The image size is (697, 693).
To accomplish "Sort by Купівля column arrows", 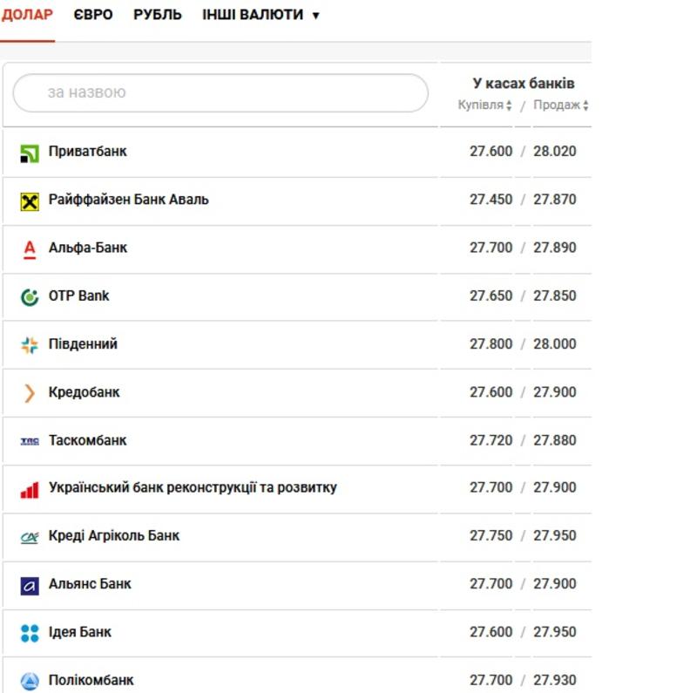I will [x=509, y=105].
